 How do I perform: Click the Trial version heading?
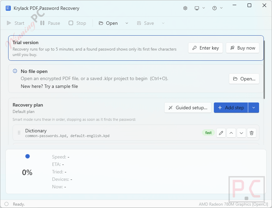26,42
